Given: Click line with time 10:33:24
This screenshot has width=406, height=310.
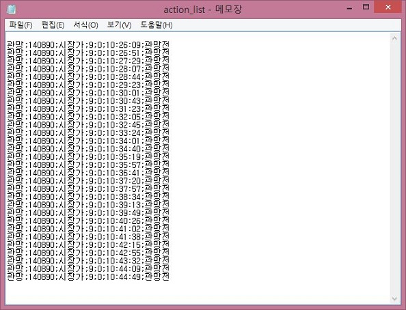Looking at the screenshot, I should click(x=88, y=133).
